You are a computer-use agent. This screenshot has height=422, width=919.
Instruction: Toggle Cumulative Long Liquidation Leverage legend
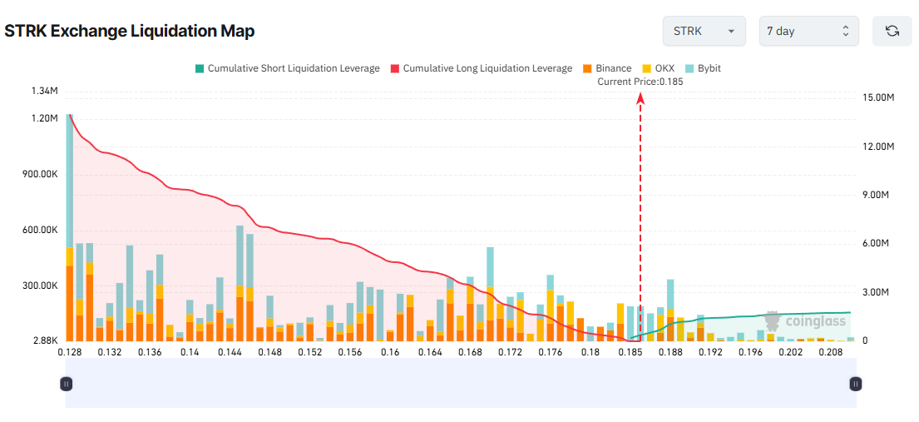(x=487, y=68)
